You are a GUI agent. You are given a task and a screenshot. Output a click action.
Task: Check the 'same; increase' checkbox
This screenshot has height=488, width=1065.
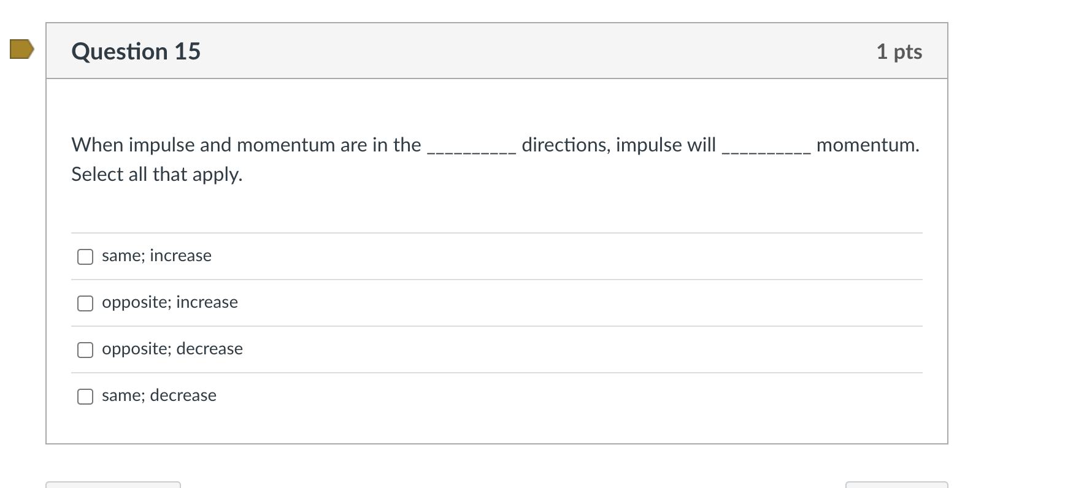point(85,256)
